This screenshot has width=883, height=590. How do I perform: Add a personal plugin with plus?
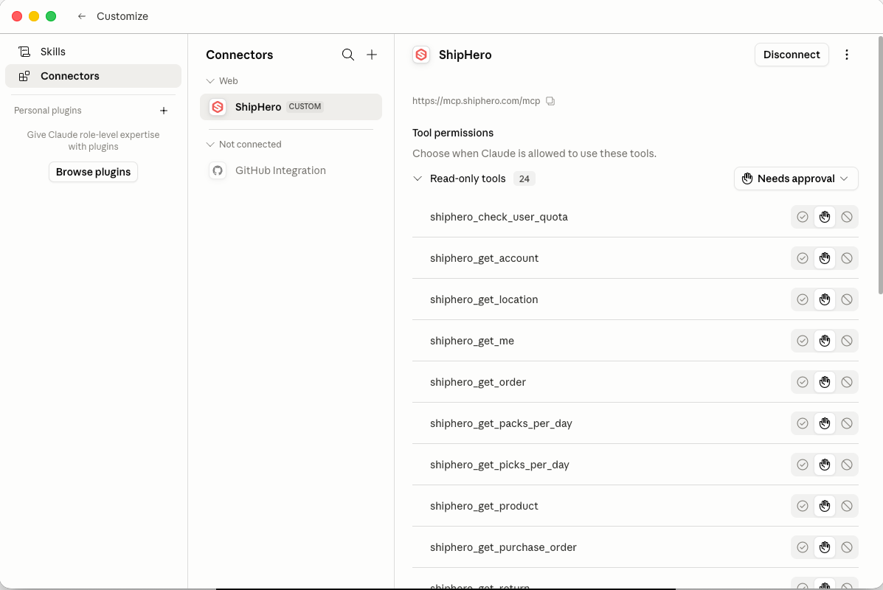point(164,111)
